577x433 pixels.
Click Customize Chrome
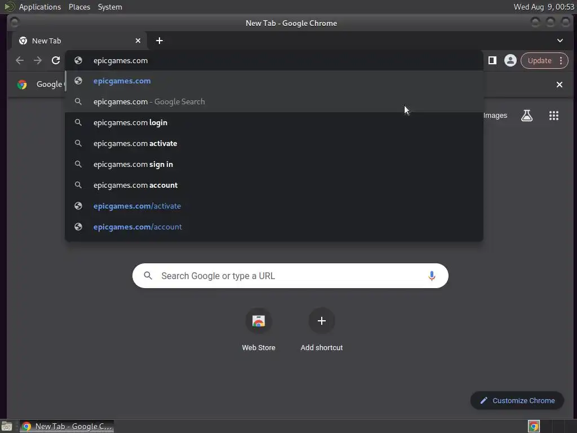[517, 401]
